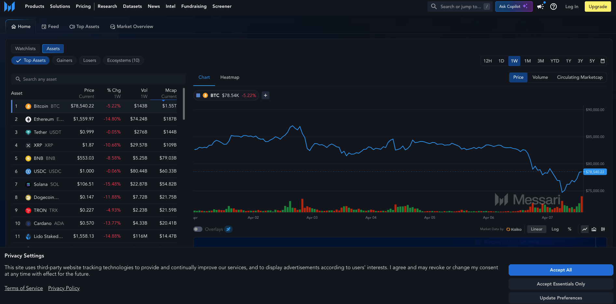Switch to candlestick chart type
Image resolution: width=616 pixels, height=304 pixels.
coord(603,229)
